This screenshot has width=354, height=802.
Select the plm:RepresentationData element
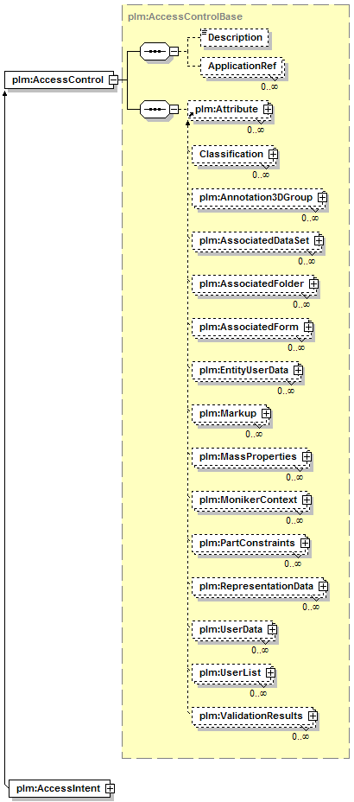260,586
